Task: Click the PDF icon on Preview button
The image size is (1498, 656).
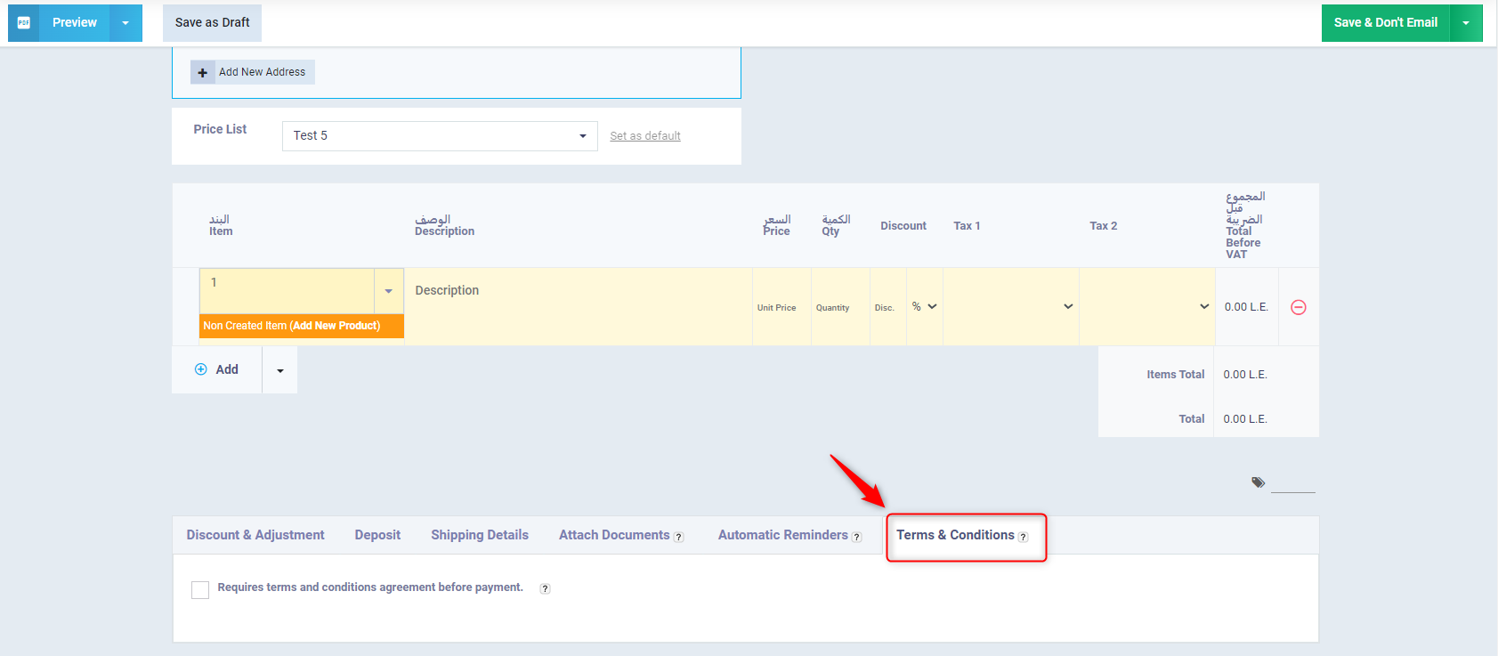Action: pos(24,22)
